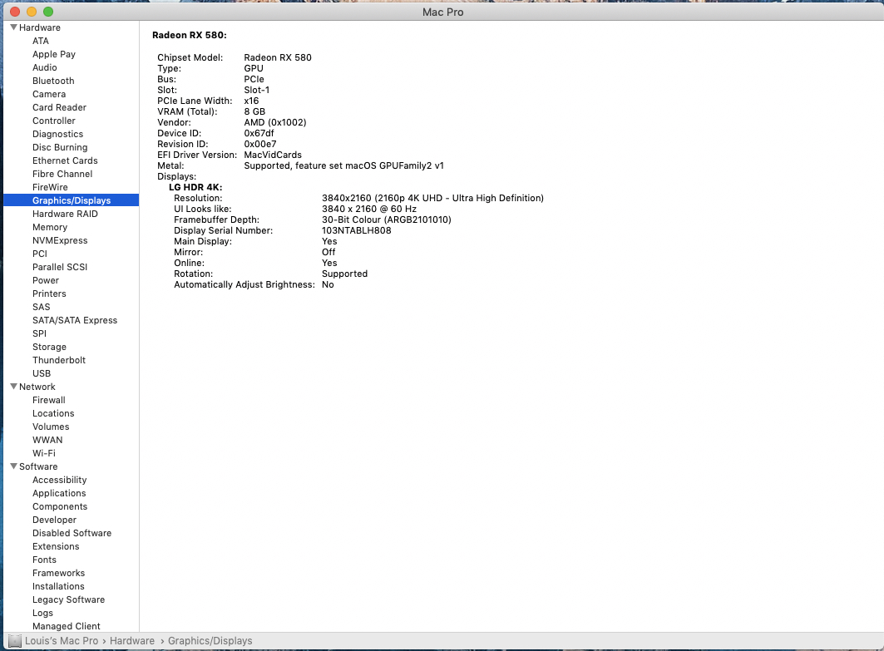
Task: Select Thunderbolt in the sidebar
Action: pyautogui.click(x=59, y=360)
